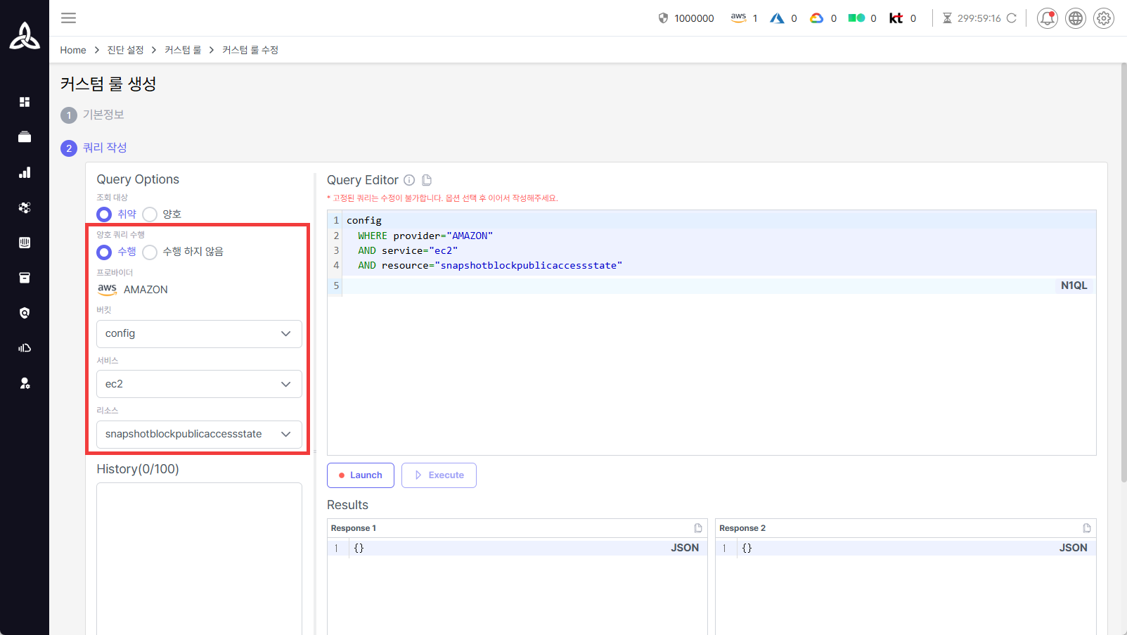The height and width of the screenshot is (635, 1127).
Task: Open the language globe icon
Action: [x=1075, y=18]
